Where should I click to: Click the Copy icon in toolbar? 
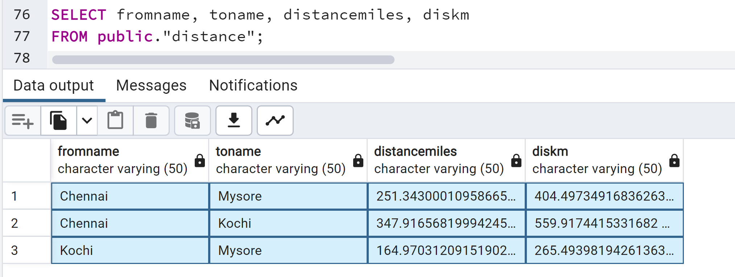pos(58,121)
